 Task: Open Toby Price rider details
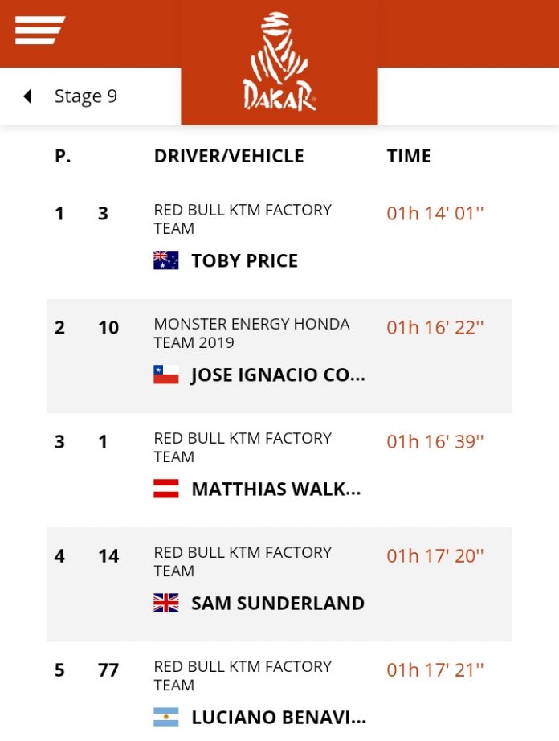coord(244,260)
